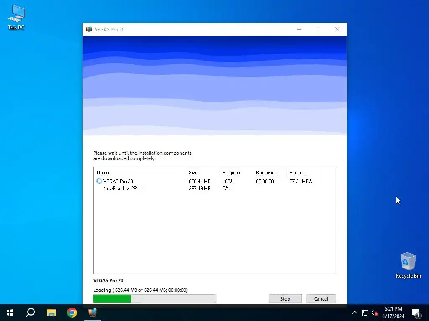Click the green download progress bar
The height and width of the screenshot is (321, 429).
(x=155, y=298)
